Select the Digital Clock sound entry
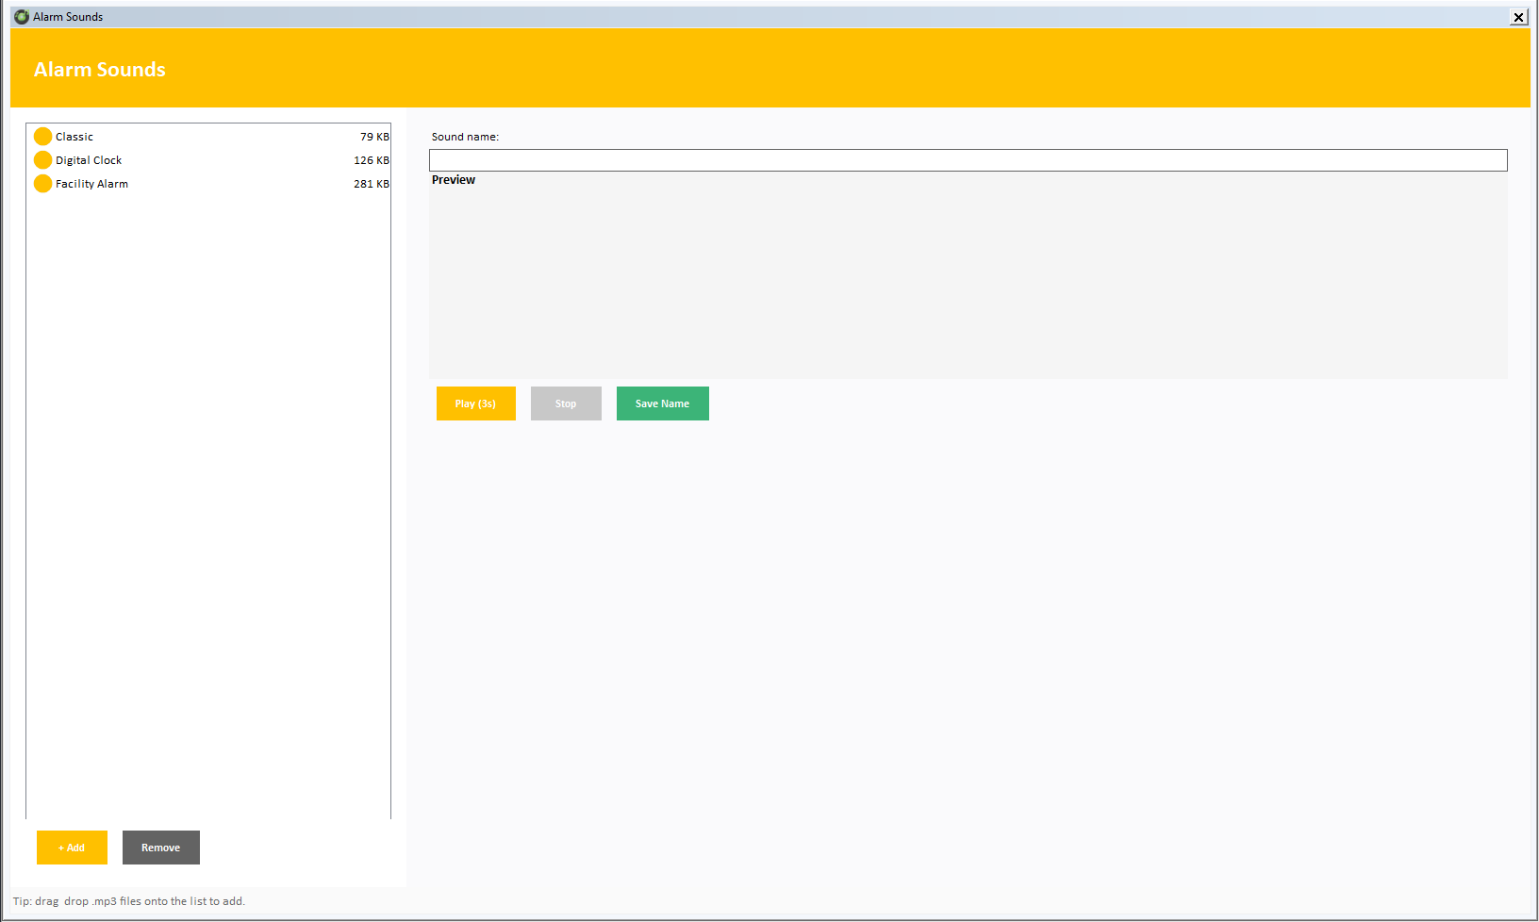1539x922 pixels. tap(89, 160)
